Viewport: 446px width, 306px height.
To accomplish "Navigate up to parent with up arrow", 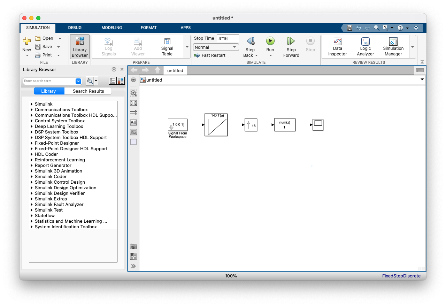I will (157, 70).
